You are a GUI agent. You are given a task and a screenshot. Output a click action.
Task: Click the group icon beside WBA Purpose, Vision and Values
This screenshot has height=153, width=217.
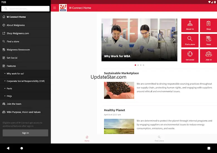pyautogui.click(x=4, y=112)
